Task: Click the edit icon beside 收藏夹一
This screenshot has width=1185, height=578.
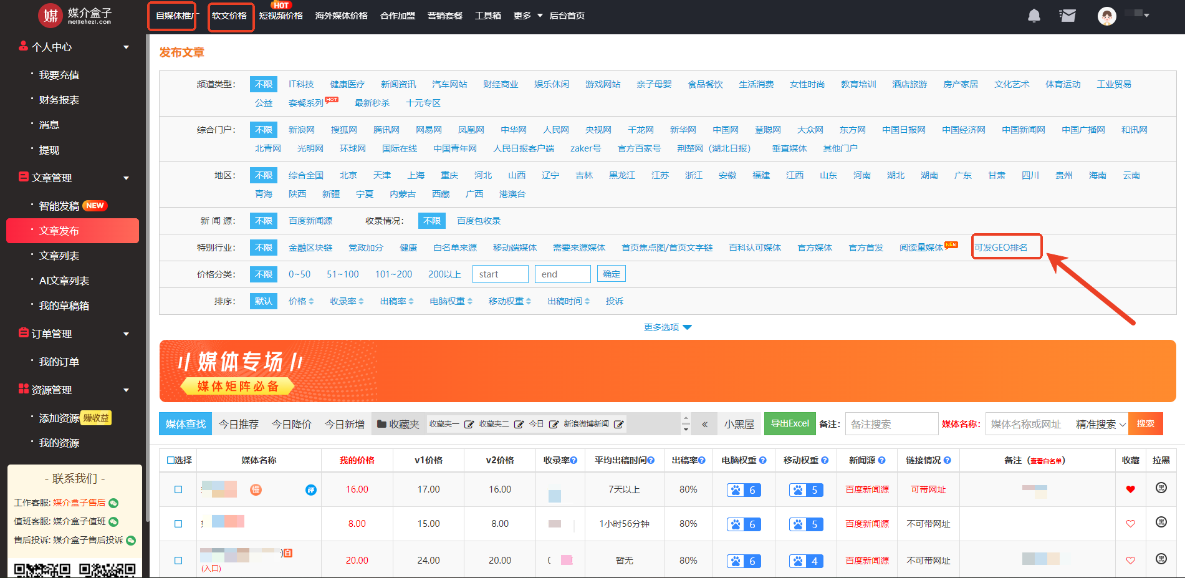Action: click(x=469, y=425)
